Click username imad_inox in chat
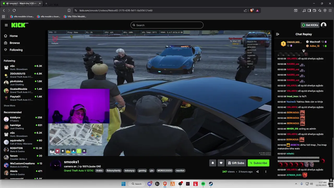The image size is (334, 188). [293, 96]
